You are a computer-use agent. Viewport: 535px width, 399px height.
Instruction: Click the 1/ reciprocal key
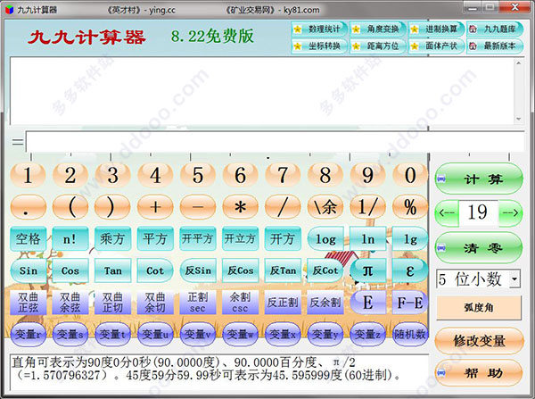pos(367,207)
